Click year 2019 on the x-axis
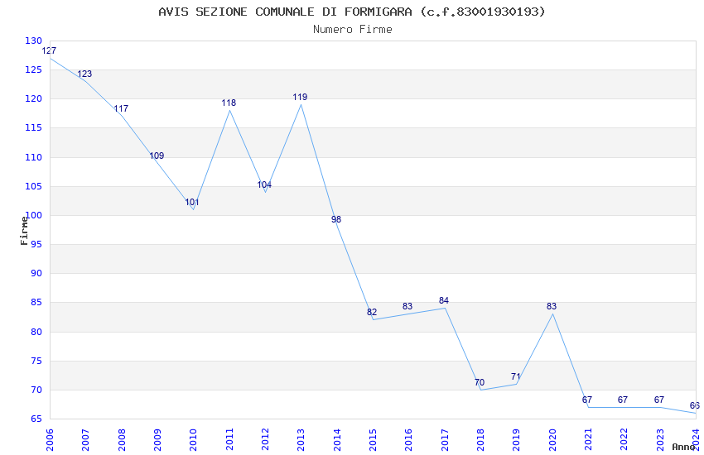The width and height of the screenshot is (704, 455). (517, 440)
